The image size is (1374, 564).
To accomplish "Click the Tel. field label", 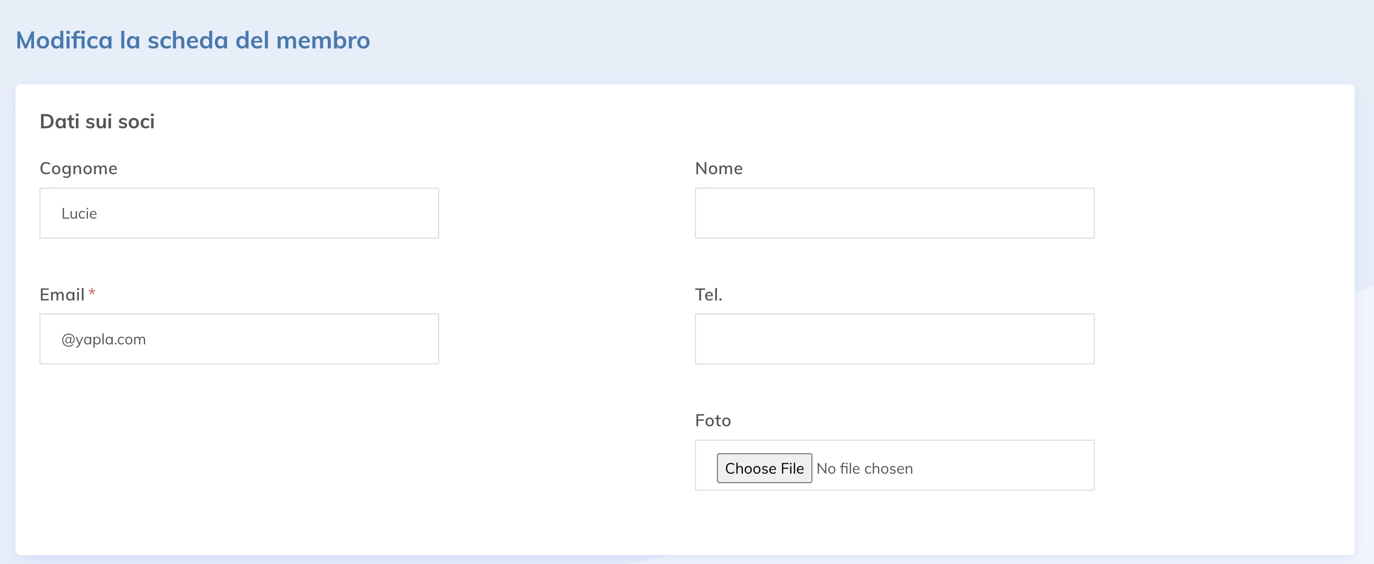I will point(708,294).
